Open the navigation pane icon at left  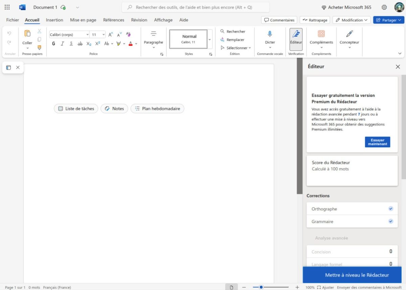8,67
